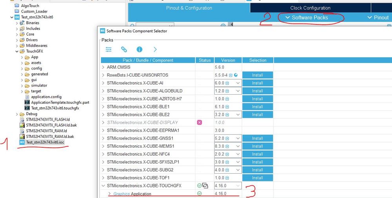Open the pack filter settings icon

pyautogui.click(x=109, y=49)
